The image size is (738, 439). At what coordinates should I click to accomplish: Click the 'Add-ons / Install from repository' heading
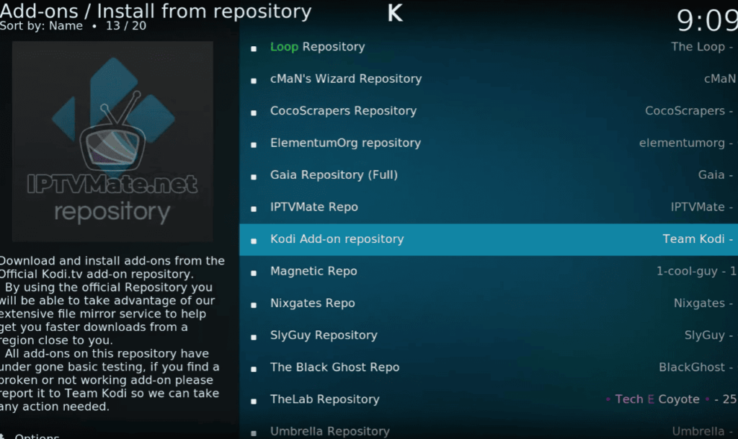(156, 11)
